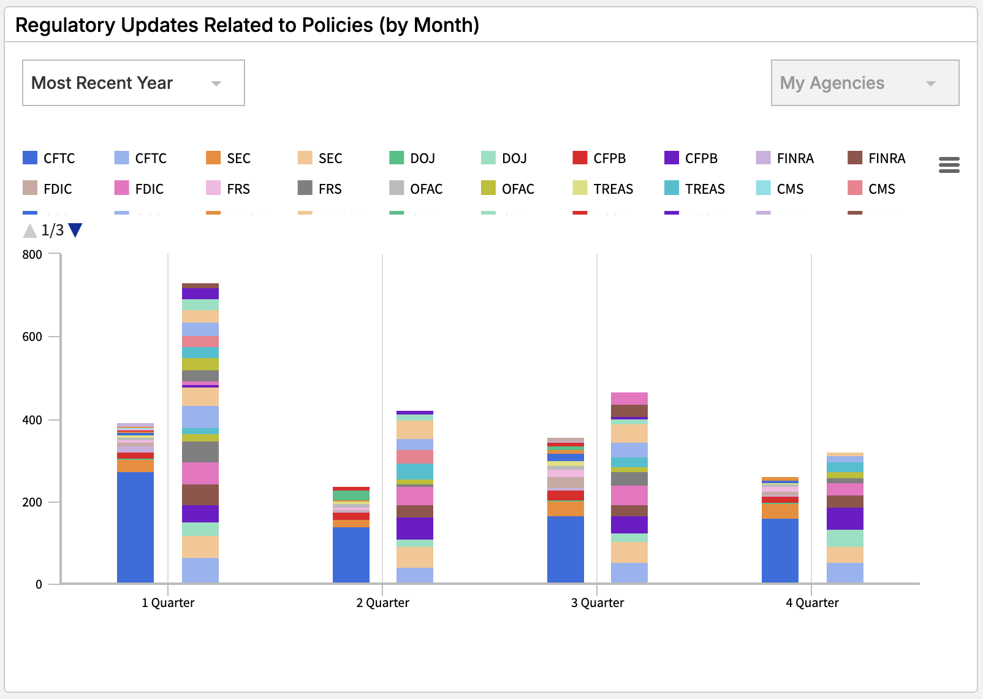The image size is (983, 699).
Task: Open the chart hamburger context menu
Action: click(x=949, y=164)
